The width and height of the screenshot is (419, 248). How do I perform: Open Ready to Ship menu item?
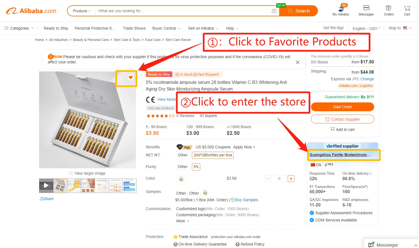point(56,28)
